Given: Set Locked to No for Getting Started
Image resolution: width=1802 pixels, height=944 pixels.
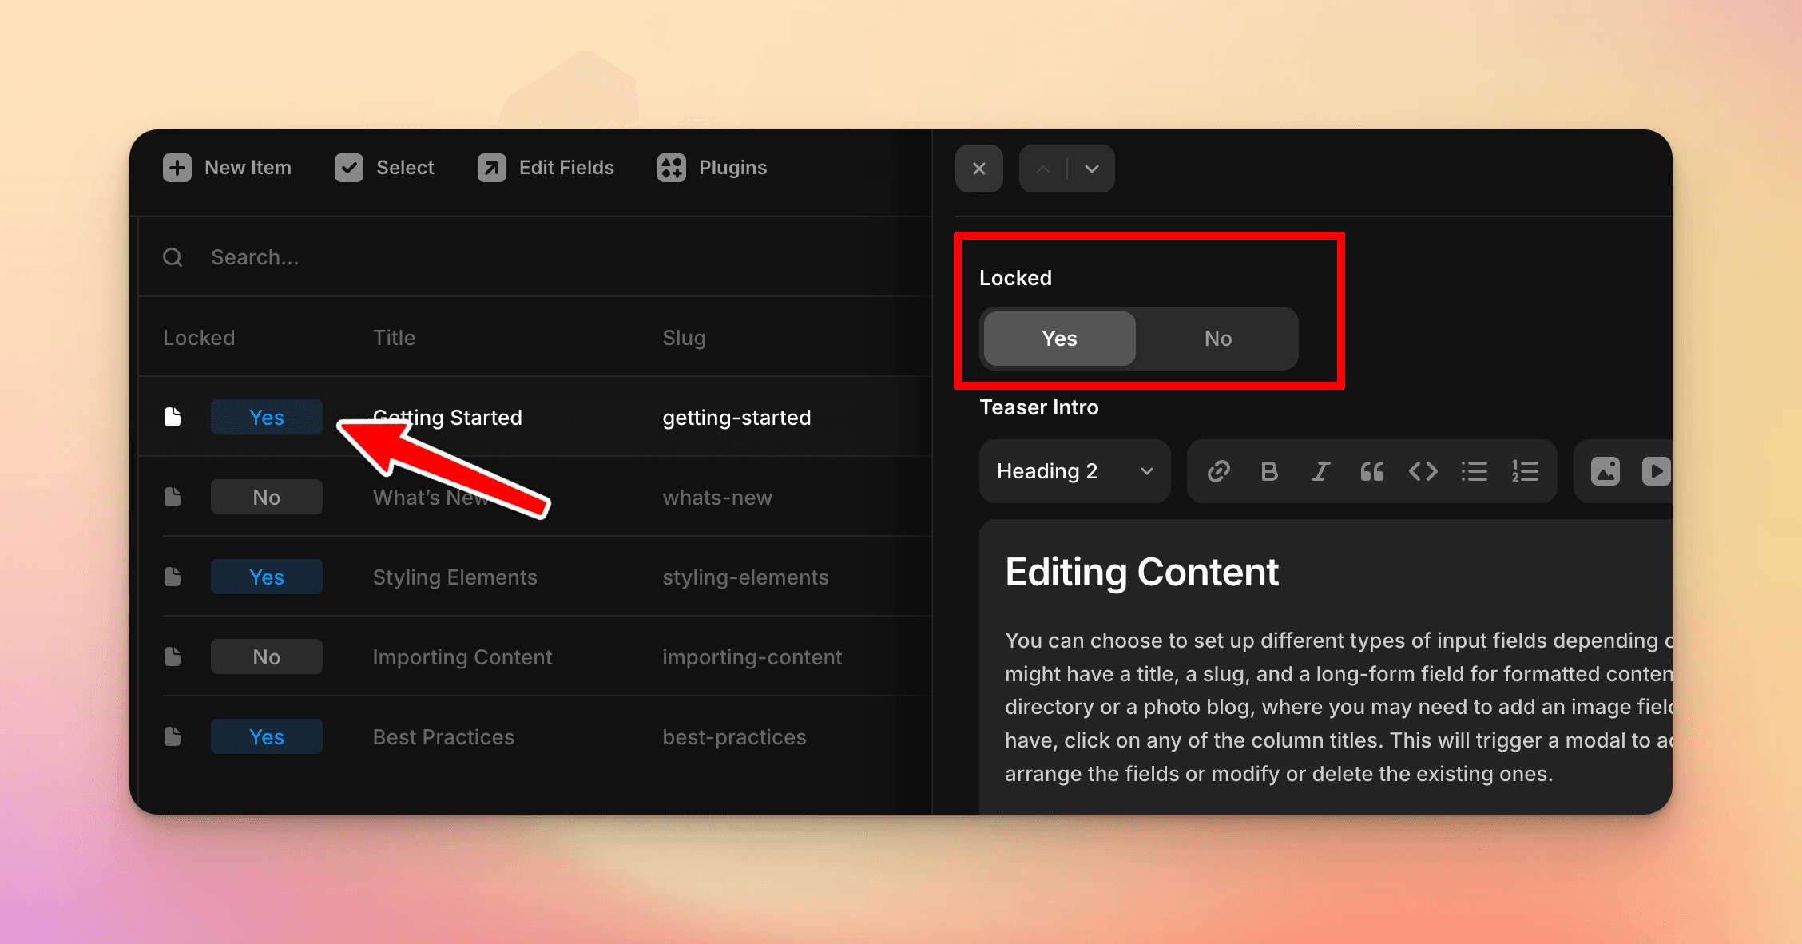Looking at the screenshot, I should click(x=1217, y=339).
